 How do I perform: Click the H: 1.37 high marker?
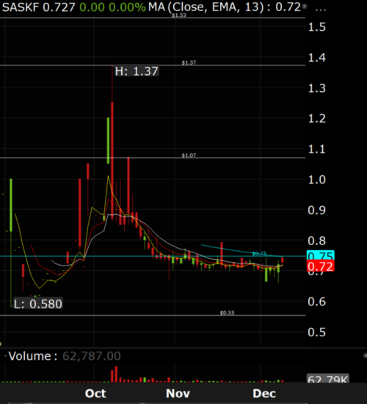137,71
